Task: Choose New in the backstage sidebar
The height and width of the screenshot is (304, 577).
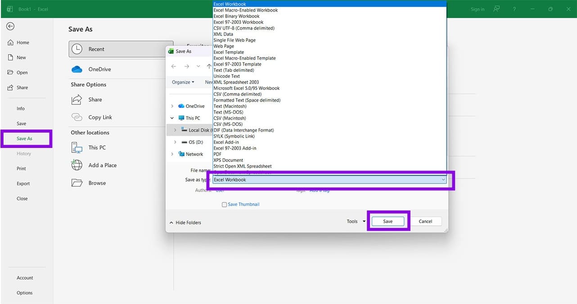Action: (17, 58)
